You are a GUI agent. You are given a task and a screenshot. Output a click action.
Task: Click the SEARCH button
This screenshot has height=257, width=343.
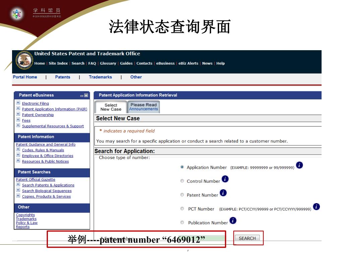[247, 238]
